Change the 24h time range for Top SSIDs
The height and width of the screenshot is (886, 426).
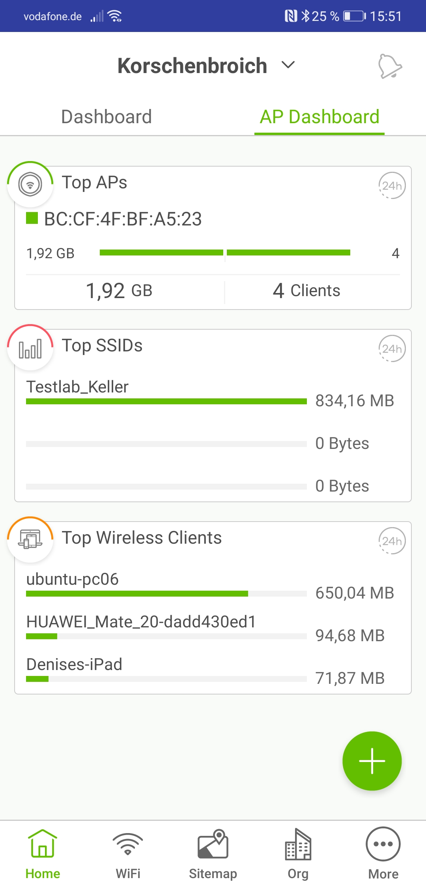coord(392,349)
